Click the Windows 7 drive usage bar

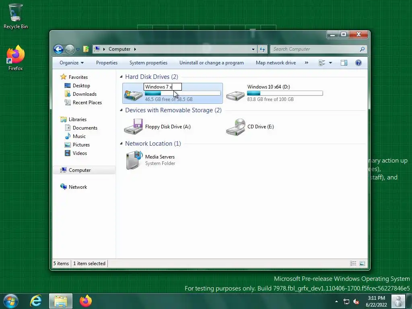tap(183, 93)
